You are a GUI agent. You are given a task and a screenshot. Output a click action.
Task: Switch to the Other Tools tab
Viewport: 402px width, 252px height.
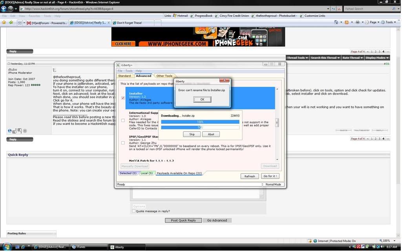click(x=164, y=76)
